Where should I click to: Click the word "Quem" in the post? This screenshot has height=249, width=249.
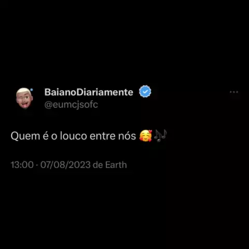25,136
